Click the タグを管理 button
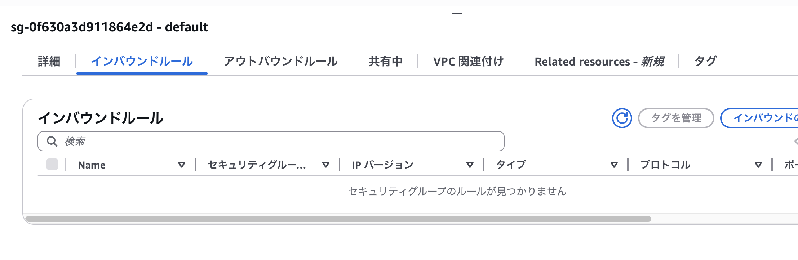The image size is (798, 260). point(676,118)
